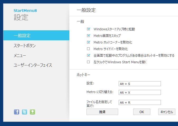Click the キャンセル button

167,112
